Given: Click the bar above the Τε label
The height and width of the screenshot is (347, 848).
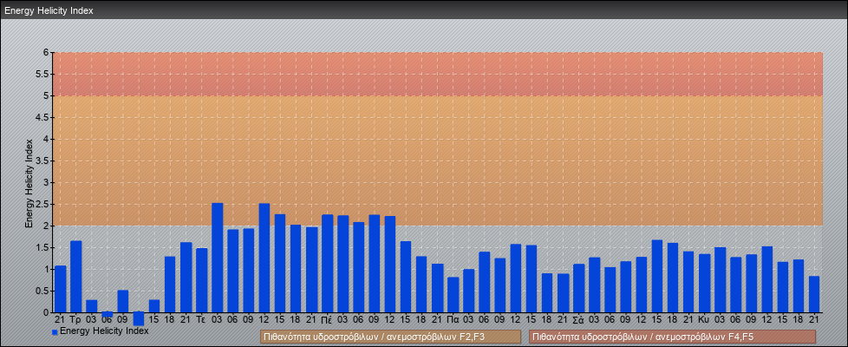Looking at the screenshot, I should [x=201, y=280].
